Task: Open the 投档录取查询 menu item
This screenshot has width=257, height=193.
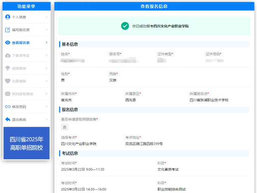Action: (26, 94)
